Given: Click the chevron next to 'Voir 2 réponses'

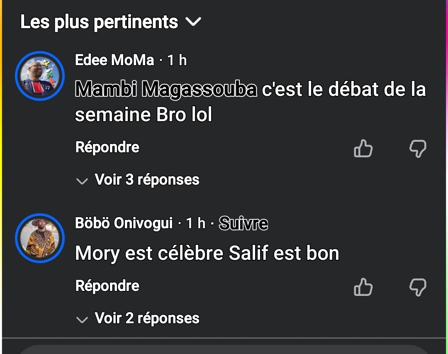Looking at the screenshot, I should click(82, 320).
